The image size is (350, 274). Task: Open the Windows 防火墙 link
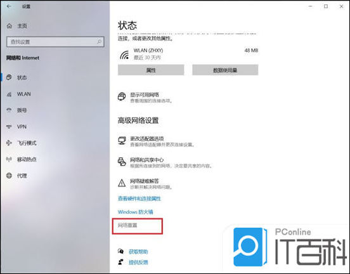[x=135, y=212]
